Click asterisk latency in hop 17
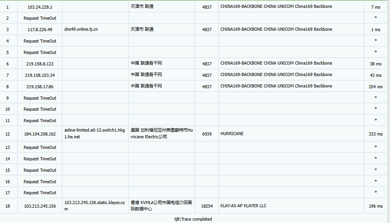Screen dimensions: 390x223 point(375,192)
